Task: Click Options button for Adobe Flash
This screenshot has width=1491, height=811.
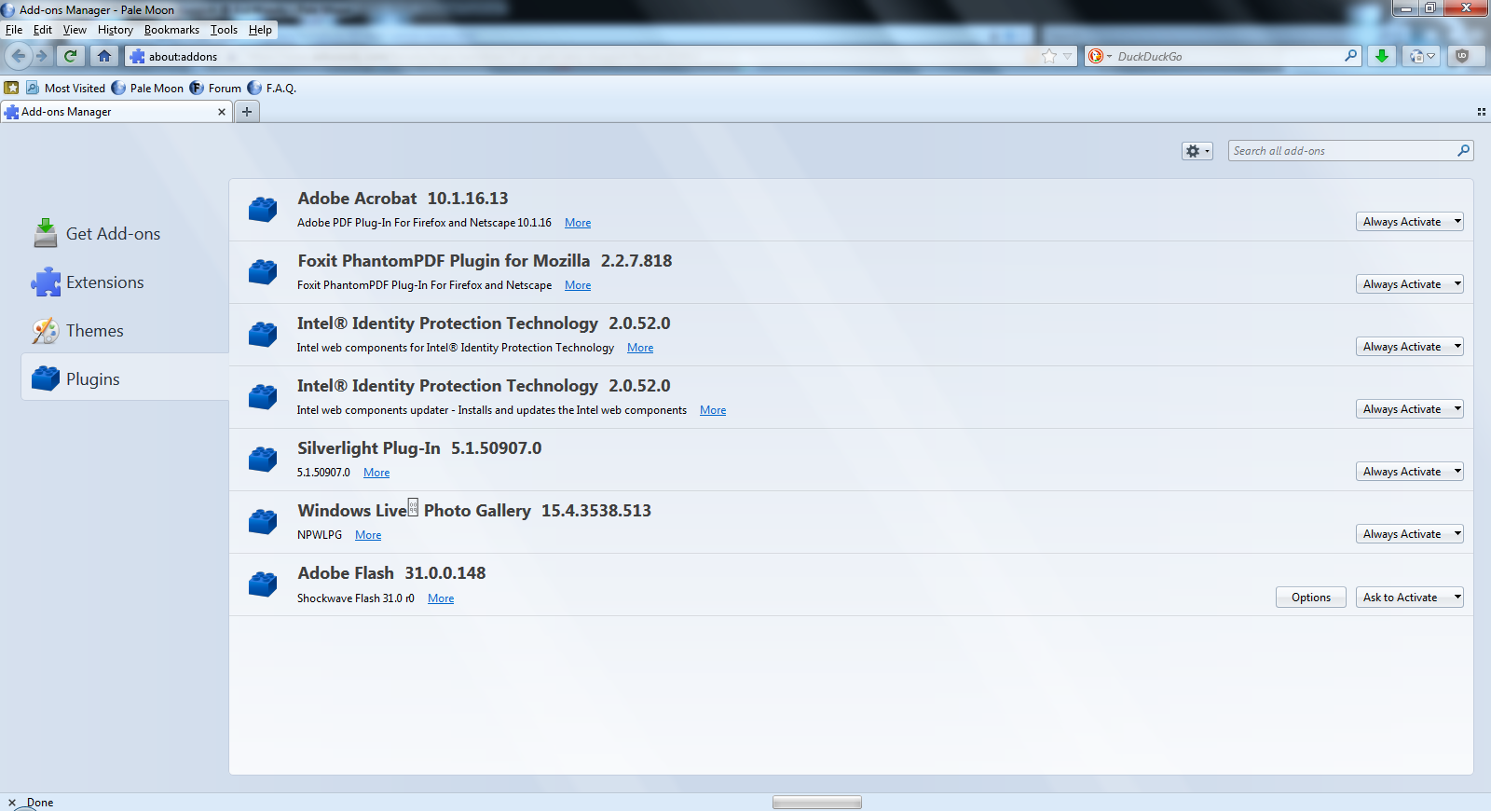Action: pos(1311,598)
